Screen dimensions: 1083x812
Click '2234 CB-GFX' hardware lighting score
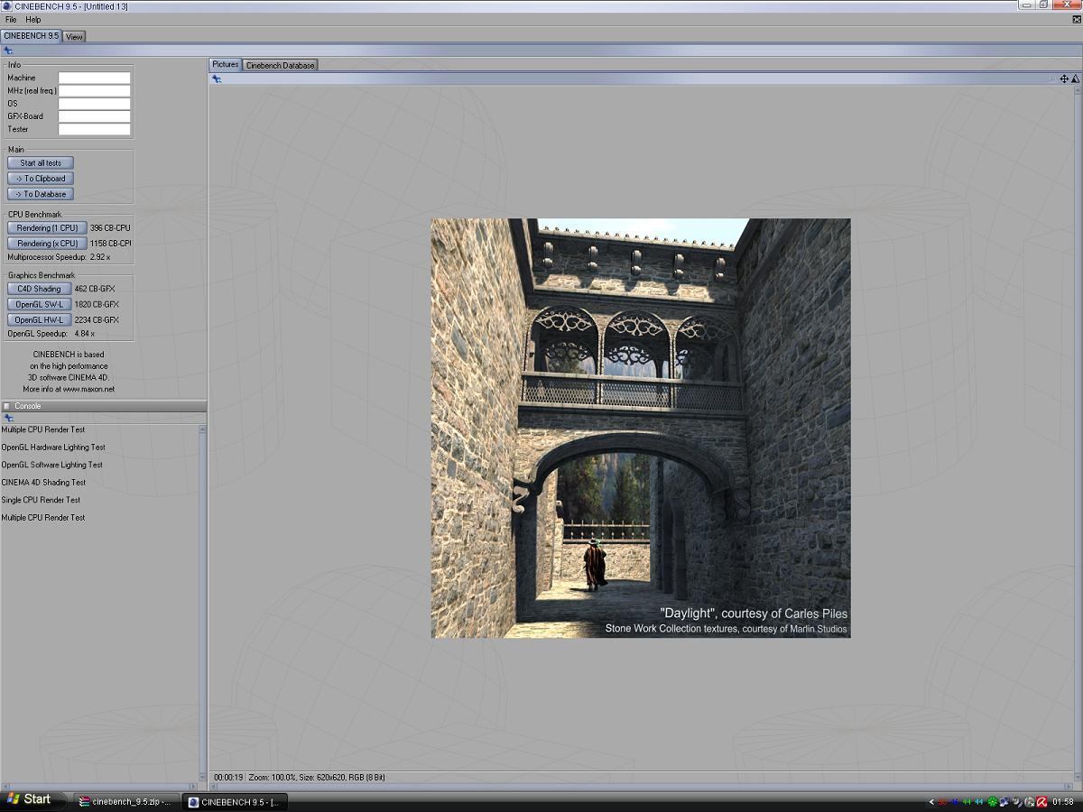tap(97, 319)
